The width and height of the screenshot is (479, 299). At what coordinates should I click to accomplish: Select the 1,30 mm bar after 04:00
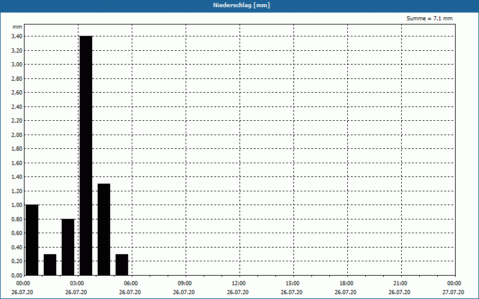tap(104, 230)
